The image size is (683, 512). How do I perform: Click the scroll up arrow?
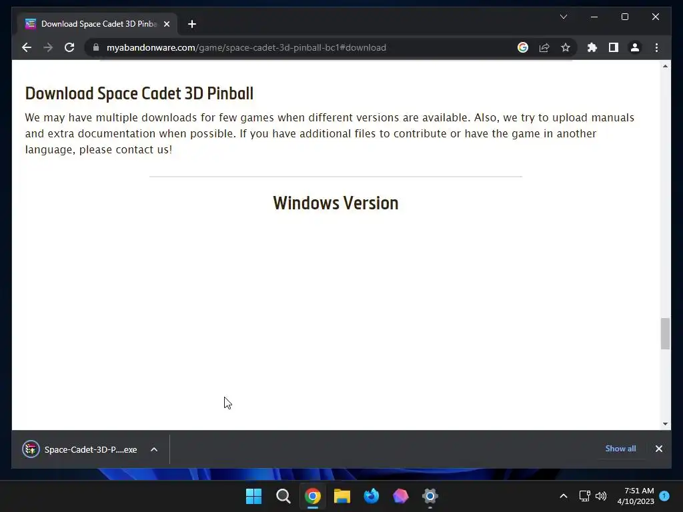665,66
